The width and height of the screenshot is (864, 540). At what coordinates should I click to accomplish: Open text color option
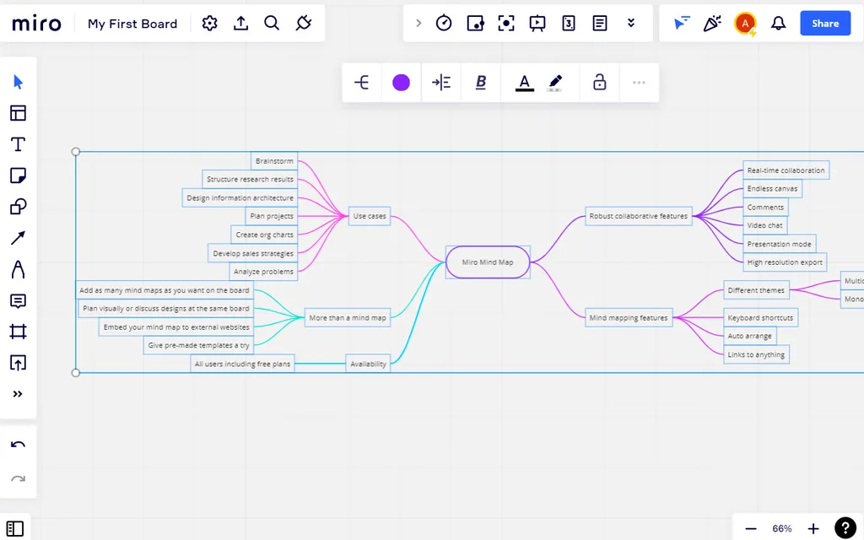[x=525, y=83]
